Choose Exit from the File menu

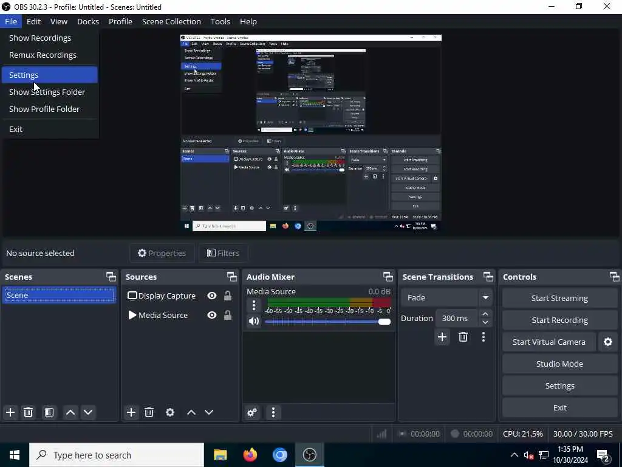[x=50, y=130]
